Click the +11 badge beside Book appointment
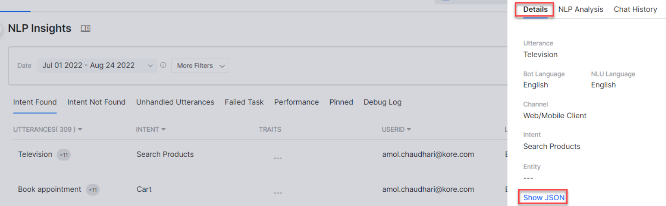Screen dimensions: 666x206 click(93, 190)
